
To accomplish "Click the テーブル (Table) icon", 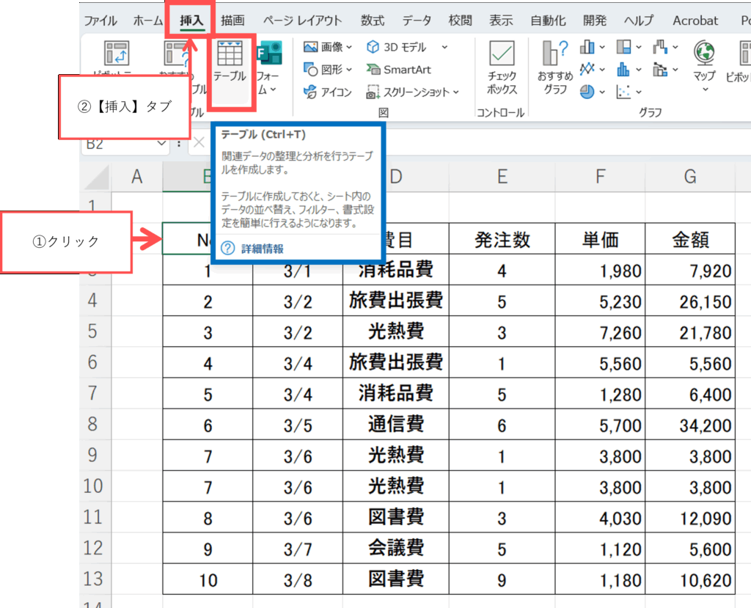I will (229, 62).
